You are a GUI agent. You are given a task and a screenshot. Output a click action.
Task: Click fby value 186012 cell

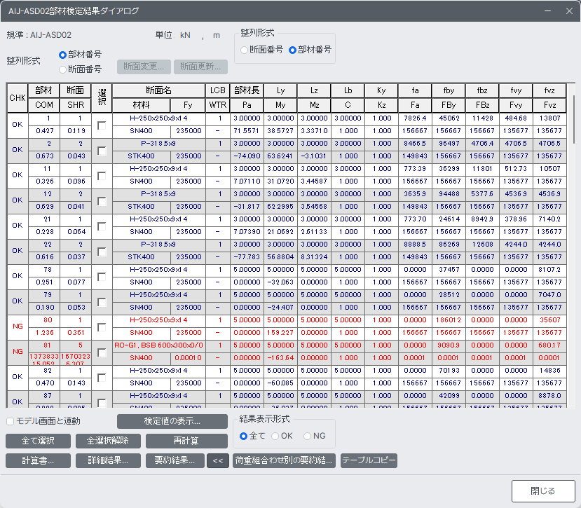click(x=449, y=320)
